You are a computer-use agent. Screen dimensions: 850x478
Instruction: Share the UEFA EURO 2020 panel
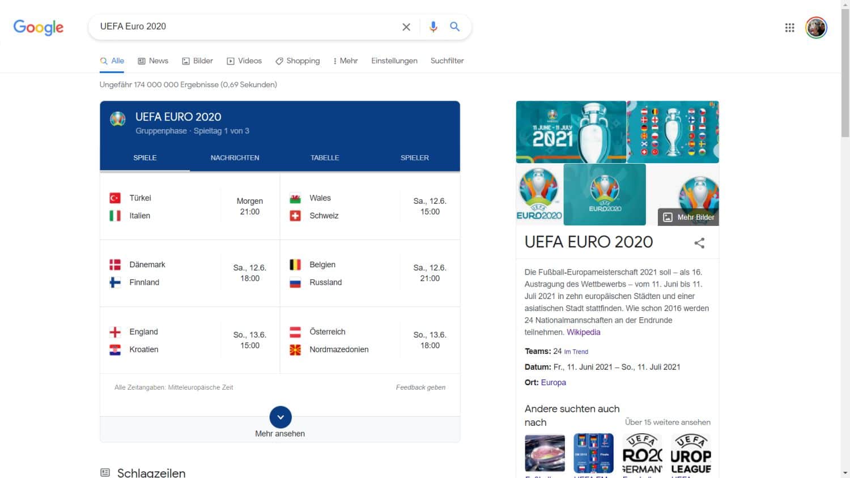(699, 243)
